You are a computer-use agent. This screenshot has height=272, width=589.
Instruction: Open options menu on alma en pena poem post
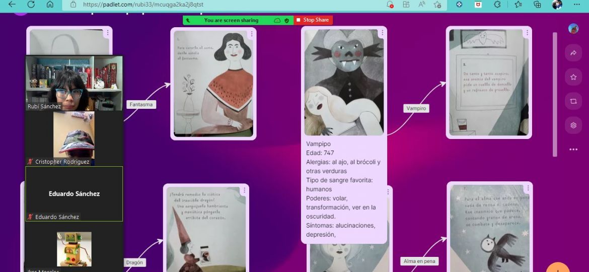coord(528,188)
